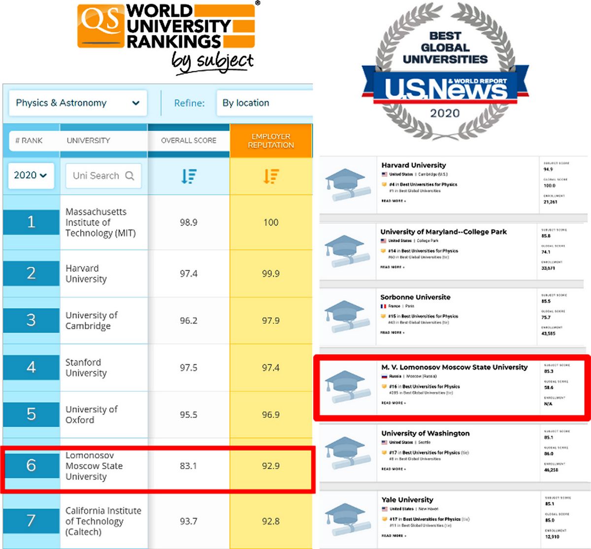Click Moscow State University's graduation cap thumbnail
Viewport: 591px width, 549px height.
(348, 387)
